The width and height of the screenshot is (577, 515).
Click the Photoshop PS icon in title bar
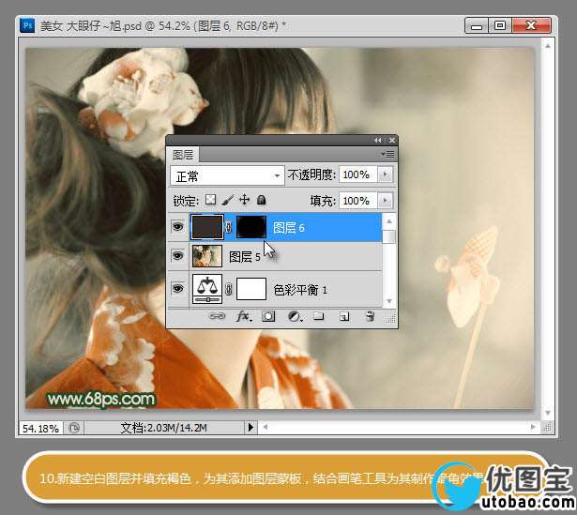(x=27, y=25)
